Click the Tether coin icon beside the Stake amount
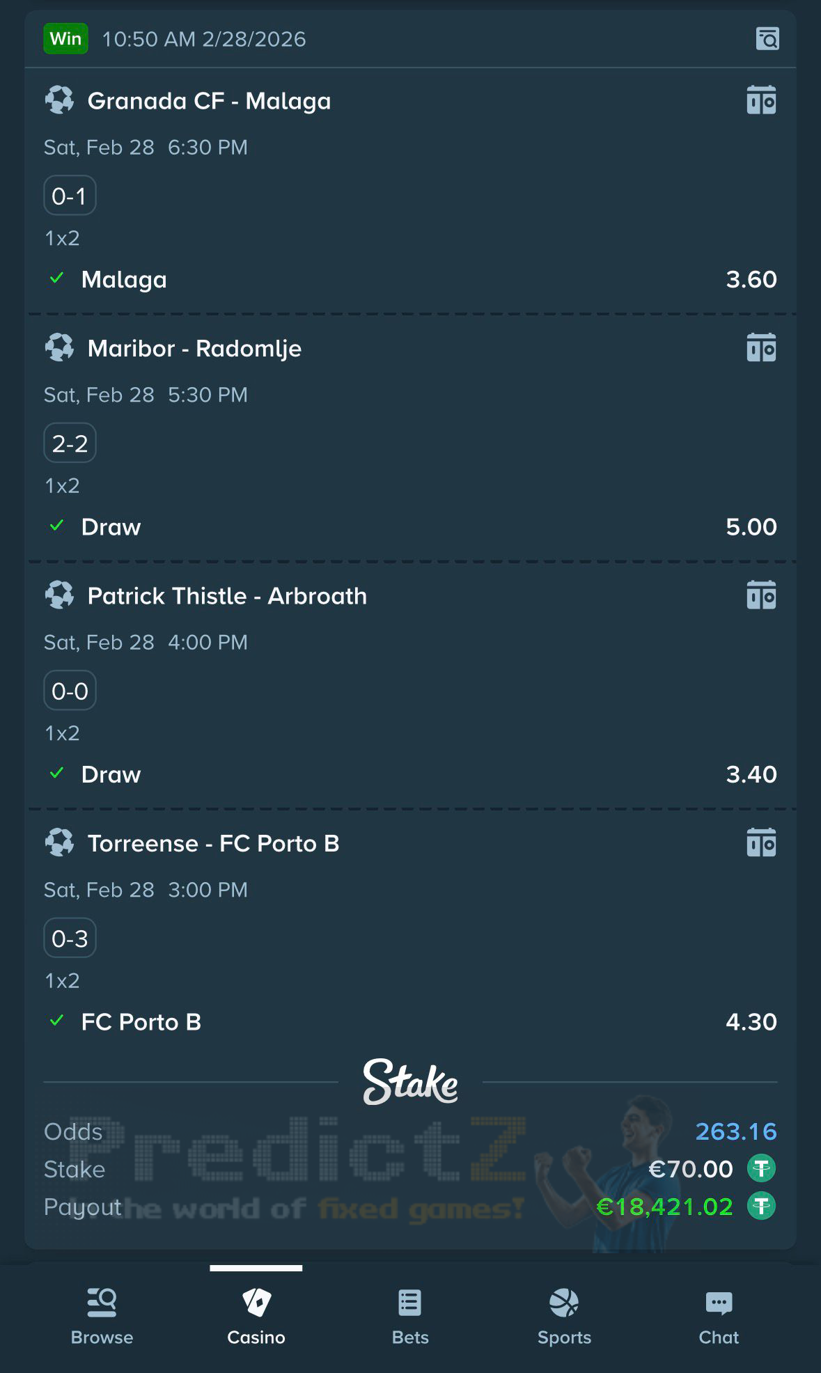The height and width of the screenshot is (1373, 821). (760, 1169)
